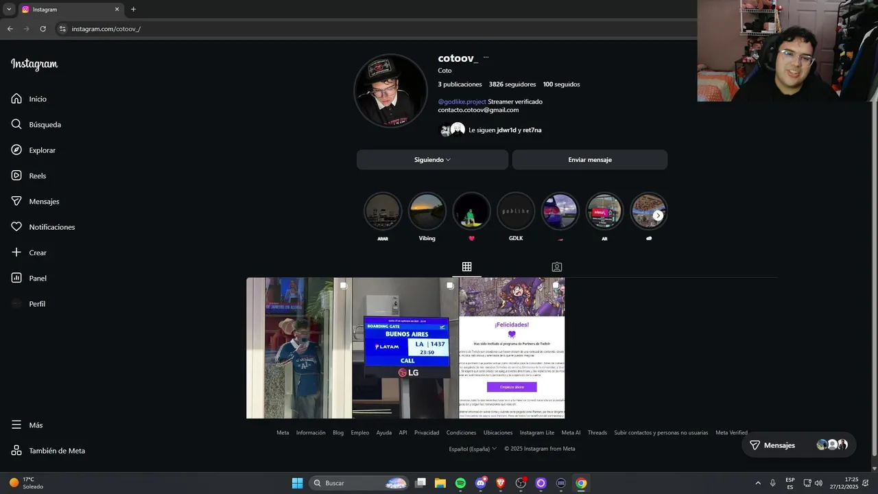Go to your Perfil

(x=28, y=304)
